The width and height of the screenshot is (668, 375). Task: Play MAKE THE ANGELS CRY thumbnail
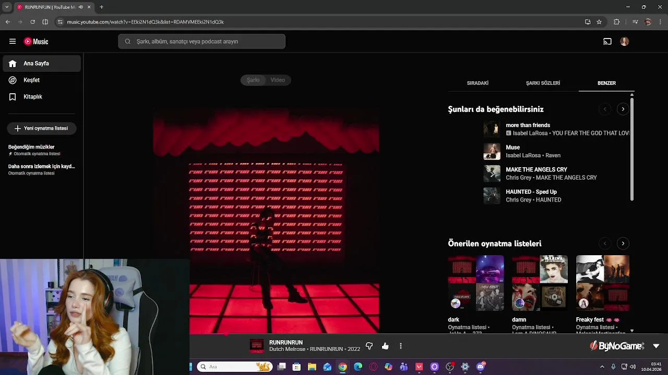tap(492, 173)
